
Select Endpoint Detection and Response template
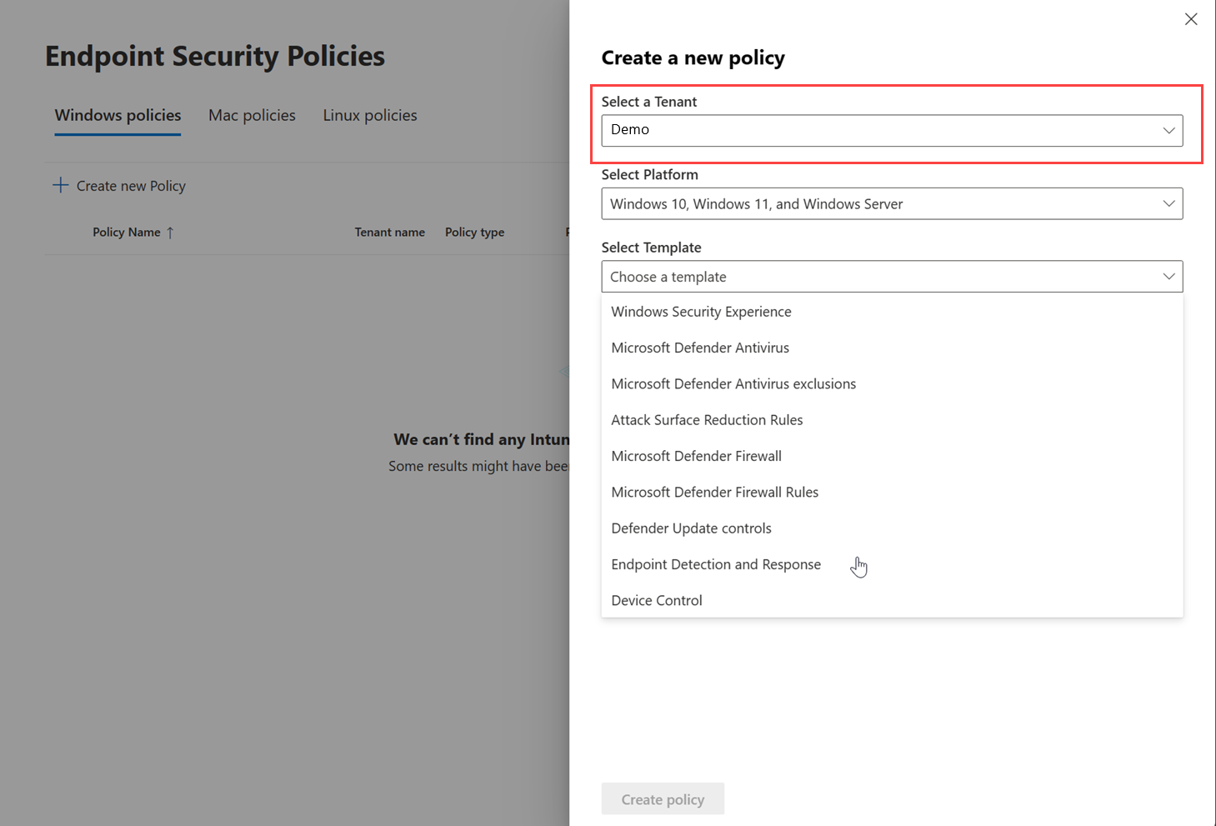click(892, 564)
